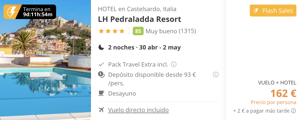Click the airplane icon for direct flight

[x=101, y=110]
